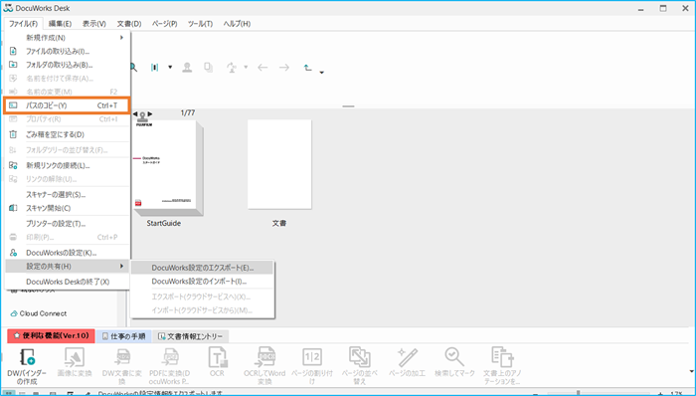The image size is (696, 396).
Task: Click the blue bracket toolbar icon
Action: pos(154,68)
